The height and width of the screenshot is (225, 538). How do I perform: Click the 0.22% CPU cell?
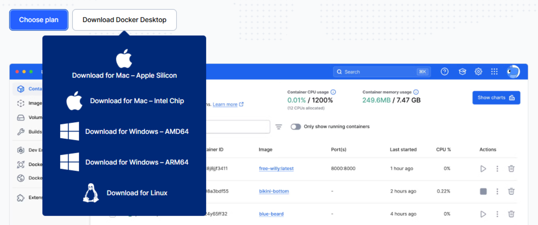[444, 191]
